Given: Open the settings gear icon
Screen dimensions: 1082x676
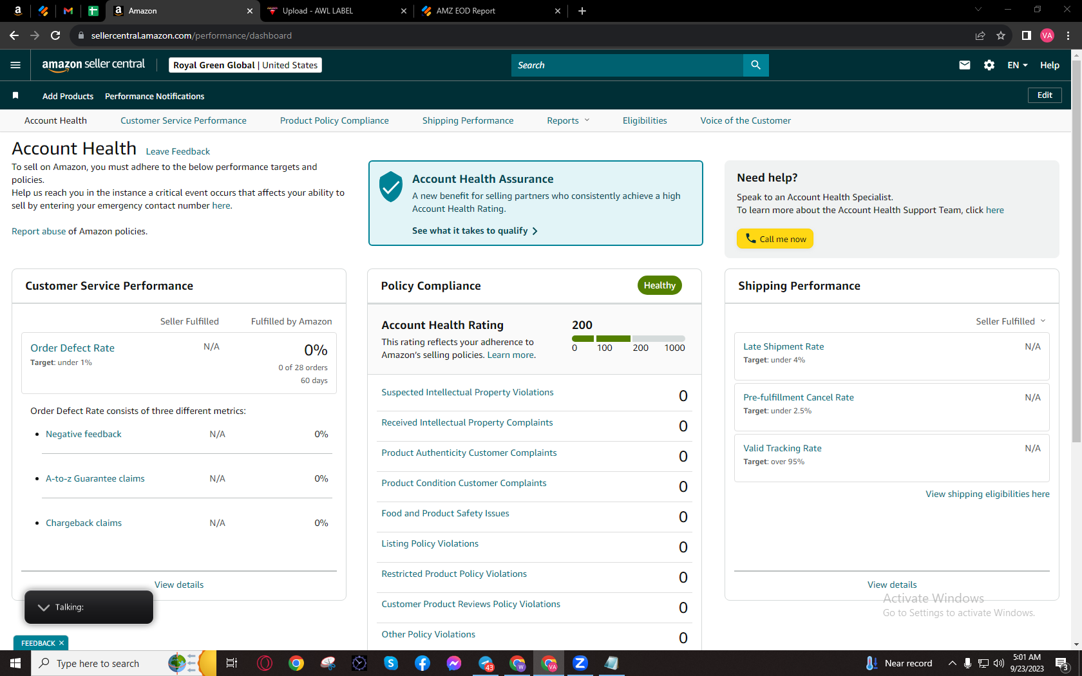Looking at the screenshot, I should coord(989,65).
